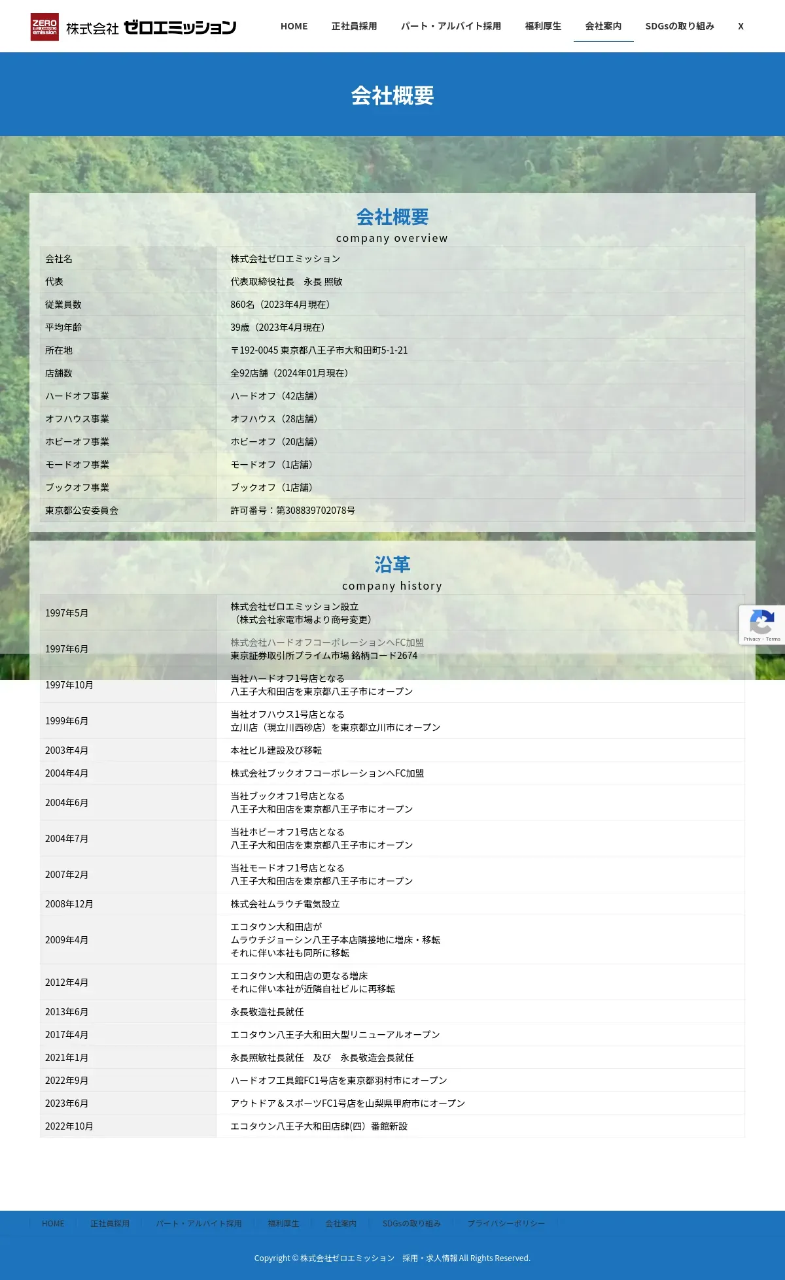This screenshot has height=1280, width=785.
Task: Click the blue 会社概要 section heading
Action: (x=392, y=216)
